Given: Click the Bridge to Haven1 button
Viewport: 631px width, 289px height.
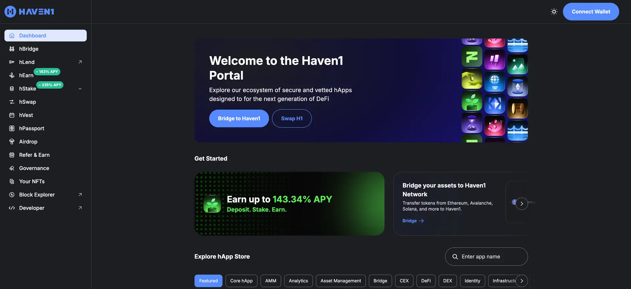Looking at the screenshot, I should tap(239, 118).
